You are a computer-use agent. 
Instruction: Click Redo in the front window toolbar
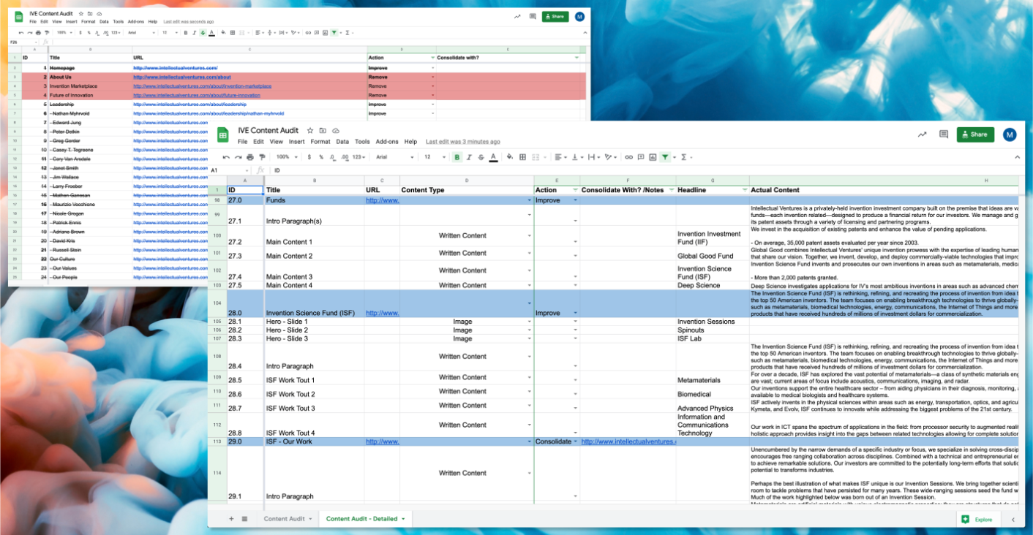238,157
